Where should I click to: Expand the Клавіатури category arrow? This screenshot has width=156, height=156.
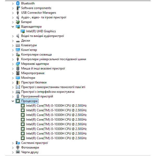(13, 45)
